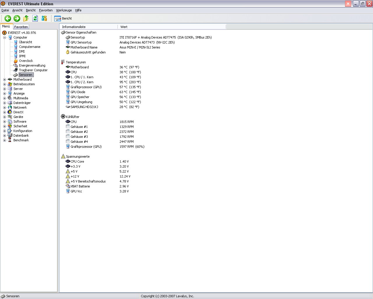Expand the DirectX tree node
This screenshot has height=299, width=373.
pos(4,112)
